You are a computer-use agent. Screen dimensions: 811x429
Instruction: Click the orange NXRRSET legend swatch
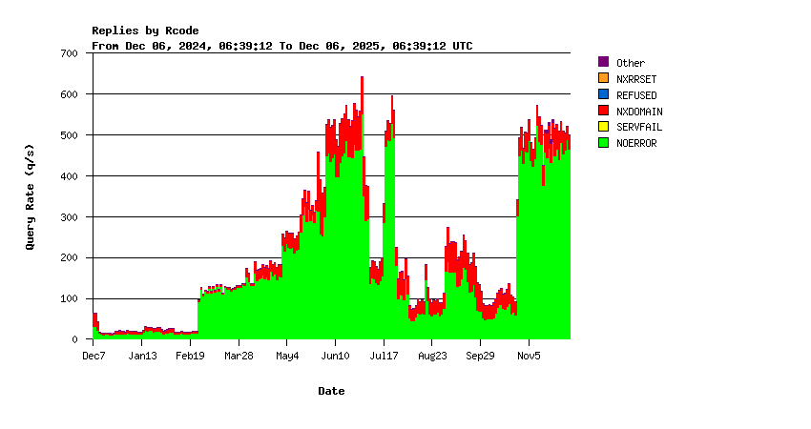603,79
